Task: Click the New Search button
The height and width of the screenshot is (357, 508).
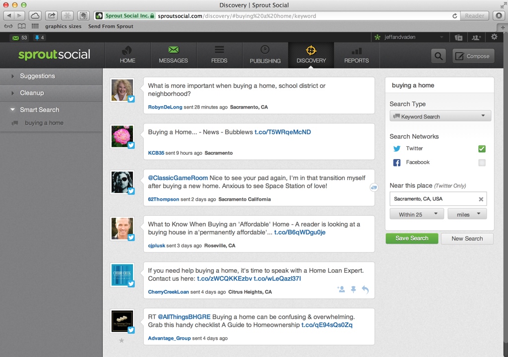Action: [467, 239]
